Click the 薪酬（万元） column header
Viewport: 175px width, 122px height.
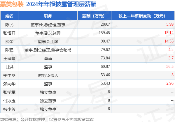pyautogui.click(x=94, y=16)
